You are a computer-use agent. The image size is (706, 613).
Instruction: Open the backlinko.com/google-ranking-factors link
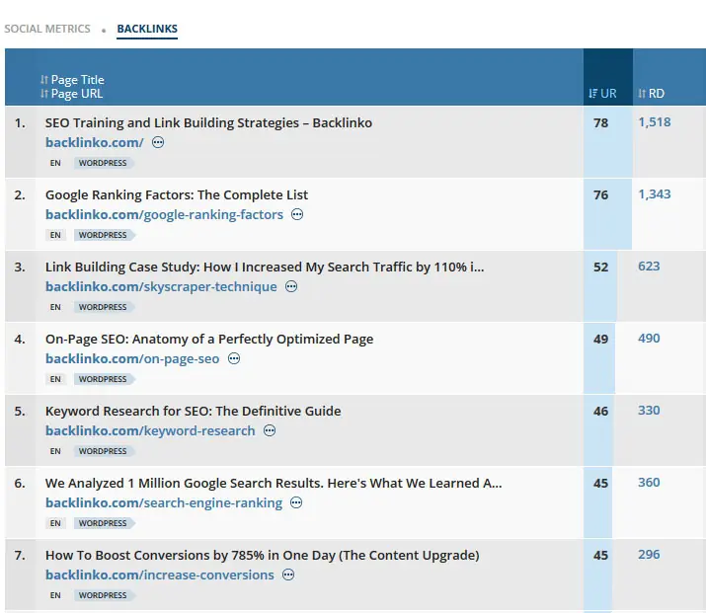164,214
